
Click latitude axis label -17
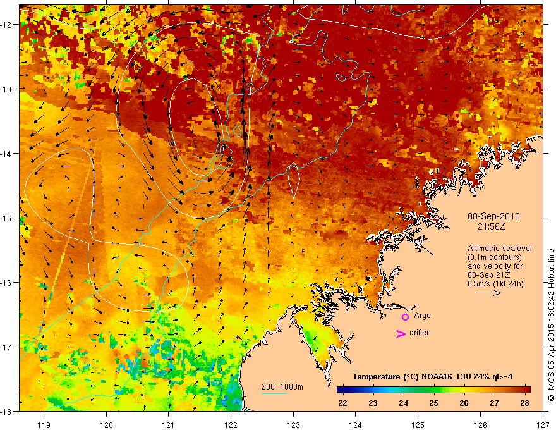pyautogui.click(x=7, y=347)
